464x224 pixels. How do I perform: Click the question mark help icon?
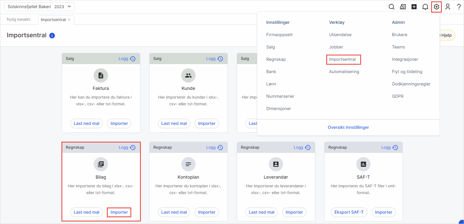tap(459, 7)
